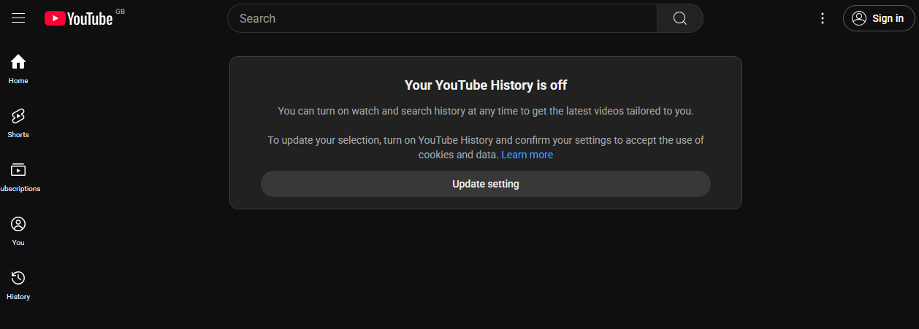This screenshot has height=329, width=919.
Task: Click the text about turning on watch history
Action: (x=486, y=111)
